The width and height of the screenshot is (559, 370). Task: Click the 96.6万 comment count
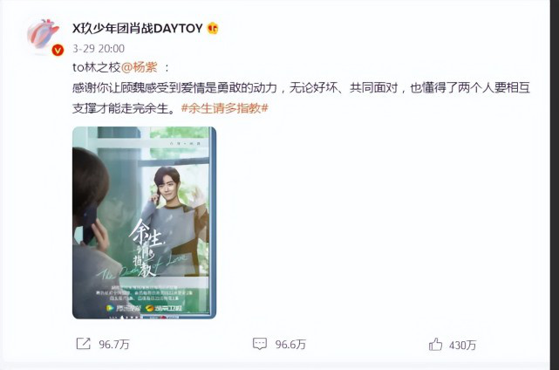click(x=290, y=345)
